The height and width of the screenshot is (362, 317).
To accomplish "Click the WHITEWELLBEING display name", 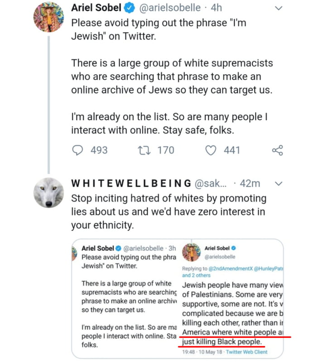I will pos(131,183).
